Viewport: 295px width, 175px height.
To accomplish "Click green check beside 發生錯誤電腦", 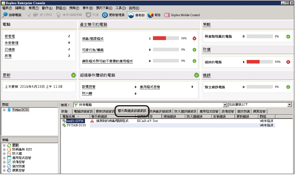I will pos(288,87).
